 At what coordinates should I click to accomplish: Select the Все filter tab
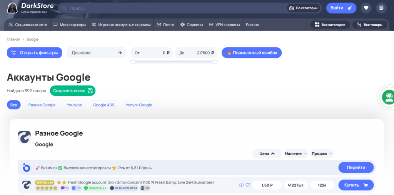click(x=13, y=105)
